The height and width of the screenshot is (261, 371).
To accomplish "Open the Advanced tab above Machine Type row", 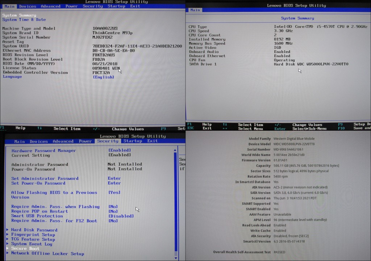I will pyautogui.click(x=50, y=7).
